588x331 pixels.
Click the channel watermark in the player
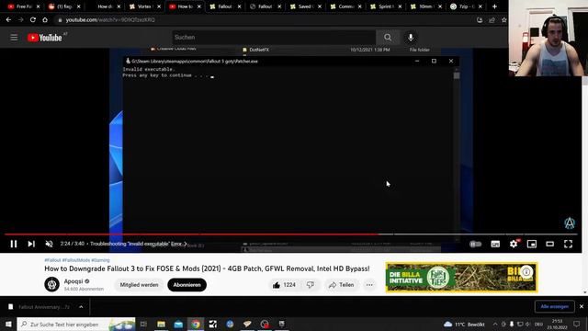(x=570, y=223)
